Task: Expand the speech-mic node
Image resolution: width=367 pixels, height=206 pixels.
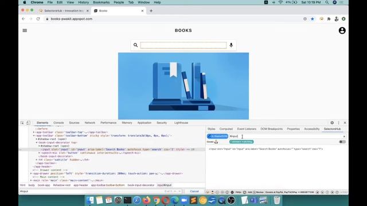Action: click(40, 153)
